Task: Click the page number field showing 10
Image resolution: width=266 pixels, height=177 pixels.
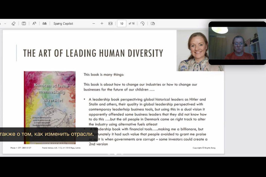Action: [x=122, y=24]
